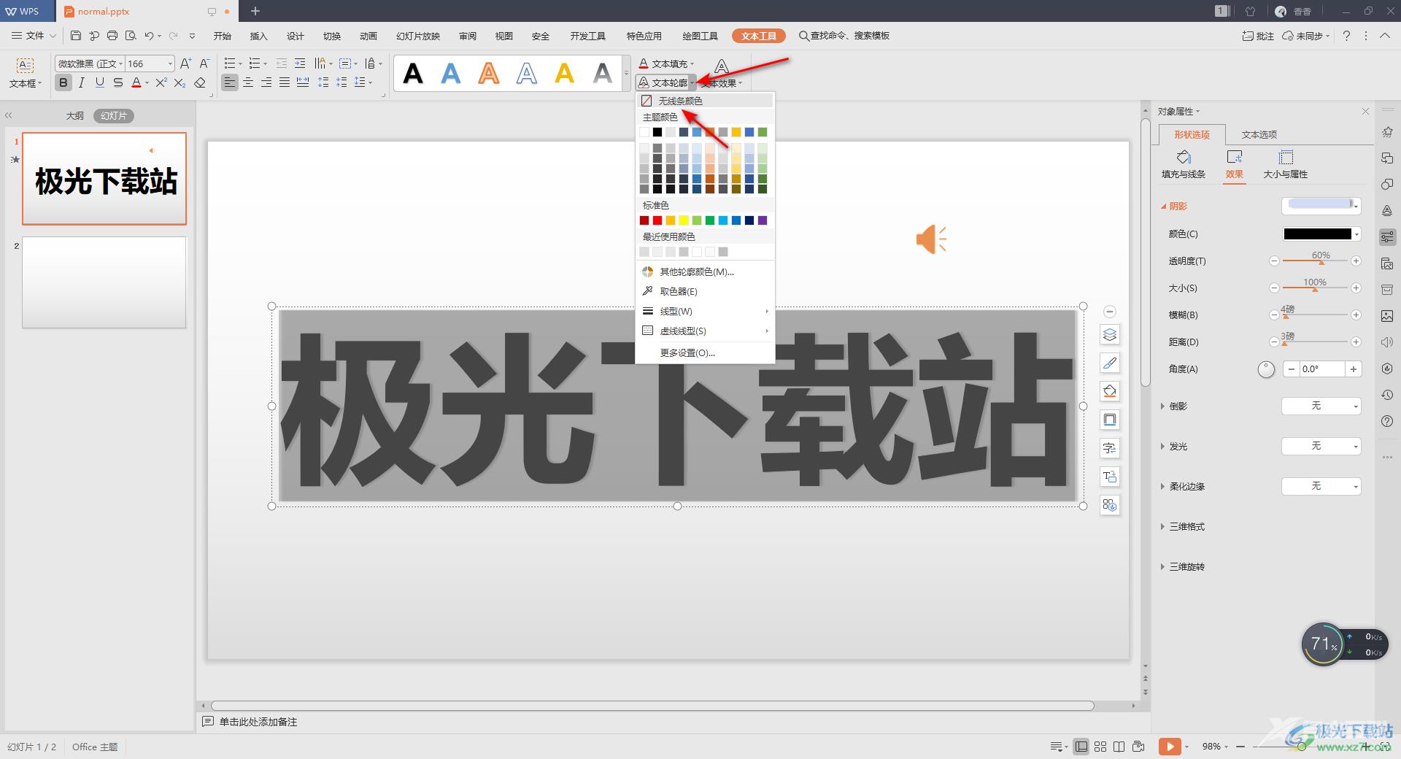Open the 设计 ribbon tab
Screen dimensions: 1401x759
pyautogui.click(x=296, y=36)
